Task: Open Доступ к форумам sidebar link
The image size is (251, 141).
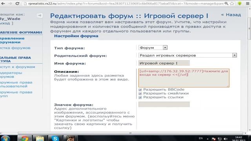Action: click(x=17, y=67)
